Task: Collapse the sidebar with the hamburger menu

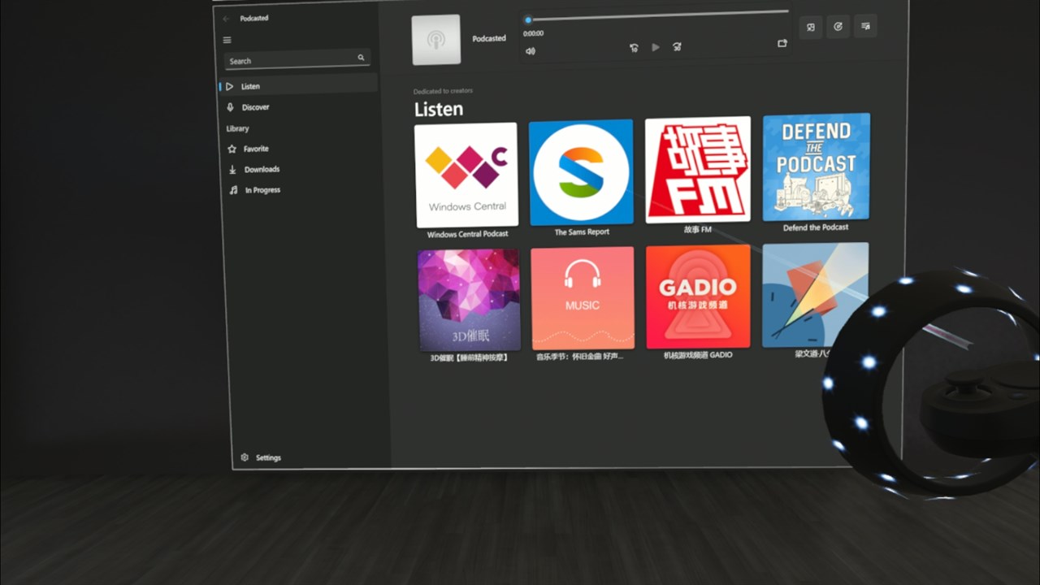Action: tap(227, 40)
